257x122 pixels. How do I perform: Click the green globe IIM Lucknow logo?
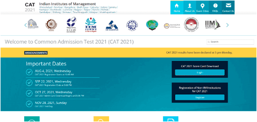click(152, 25)
